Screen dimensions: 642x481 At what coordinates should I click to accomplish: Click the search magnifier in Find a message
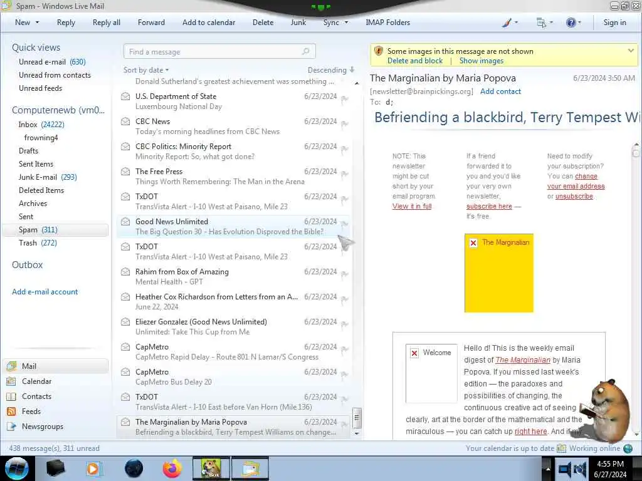point(305,51)
